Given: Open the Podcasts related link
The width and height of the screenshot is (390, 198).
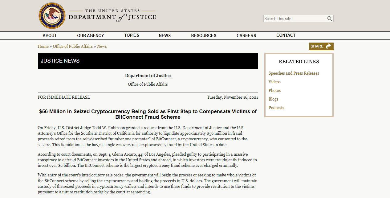Looking at the screenshot, I should (276, 108).
